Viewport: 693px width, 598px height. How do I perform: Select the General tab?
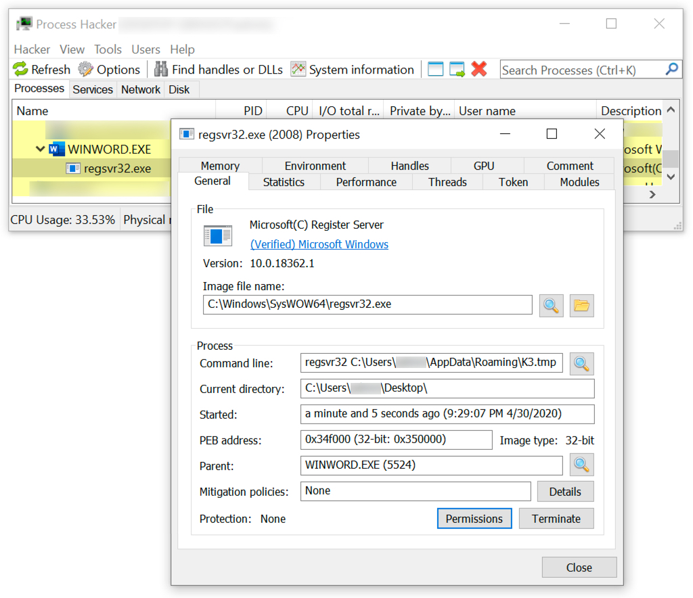213,181
